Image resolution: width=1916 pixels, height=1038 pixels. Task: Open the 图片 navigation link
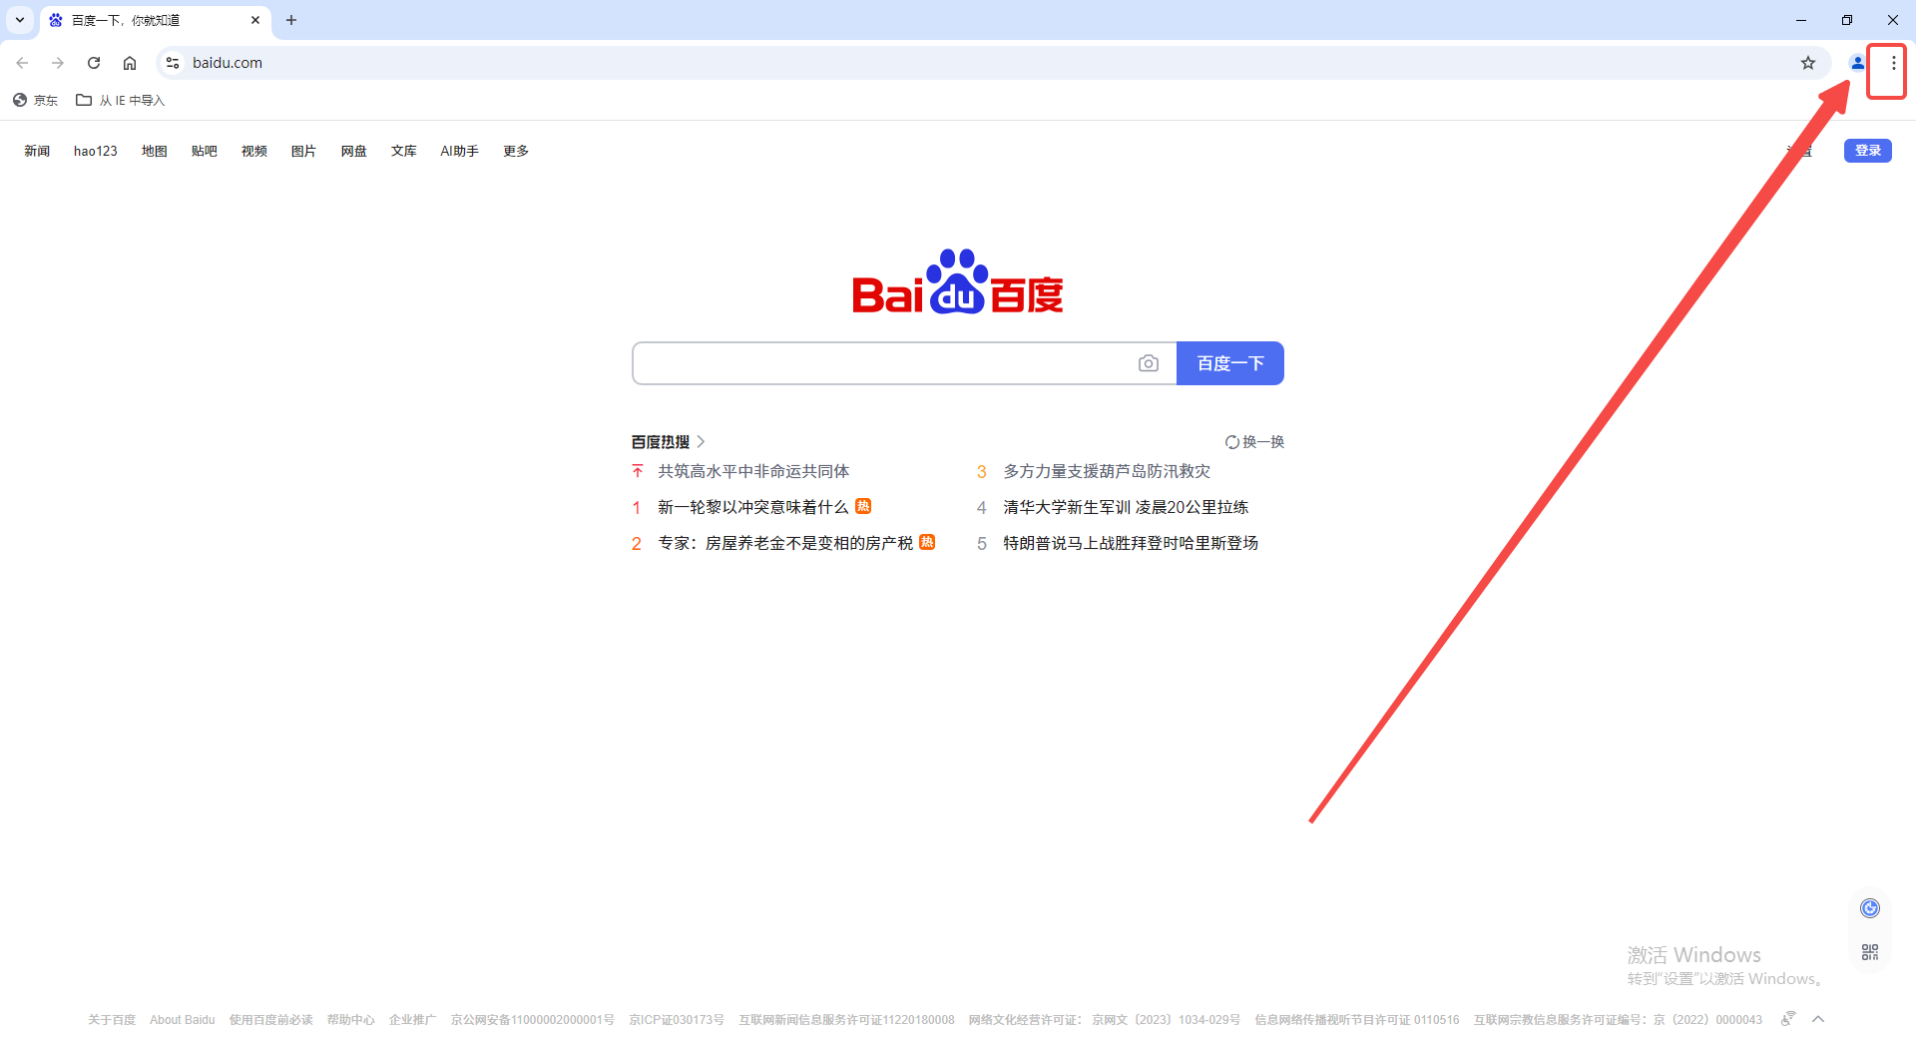point(303,151)
